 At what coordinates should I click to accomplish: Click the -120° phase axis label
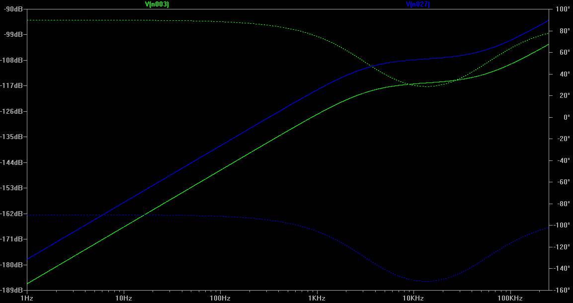[561, 247]
